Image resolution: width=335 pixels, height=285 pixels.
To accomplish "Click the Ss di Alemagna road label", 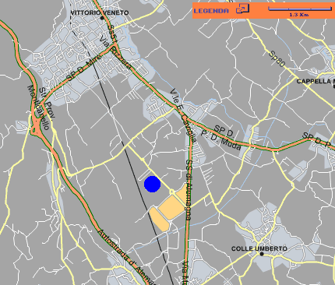I will click(189, 189).
